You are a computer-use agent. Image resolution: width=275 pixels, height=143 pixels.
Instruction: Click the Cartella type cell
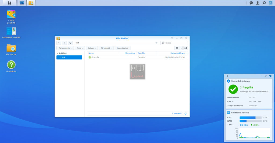(x=141, y=57)
